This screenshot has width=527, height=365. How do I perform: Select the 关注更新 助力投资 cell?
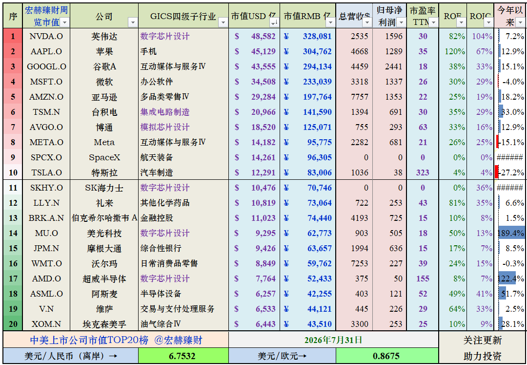coord(482,348)
